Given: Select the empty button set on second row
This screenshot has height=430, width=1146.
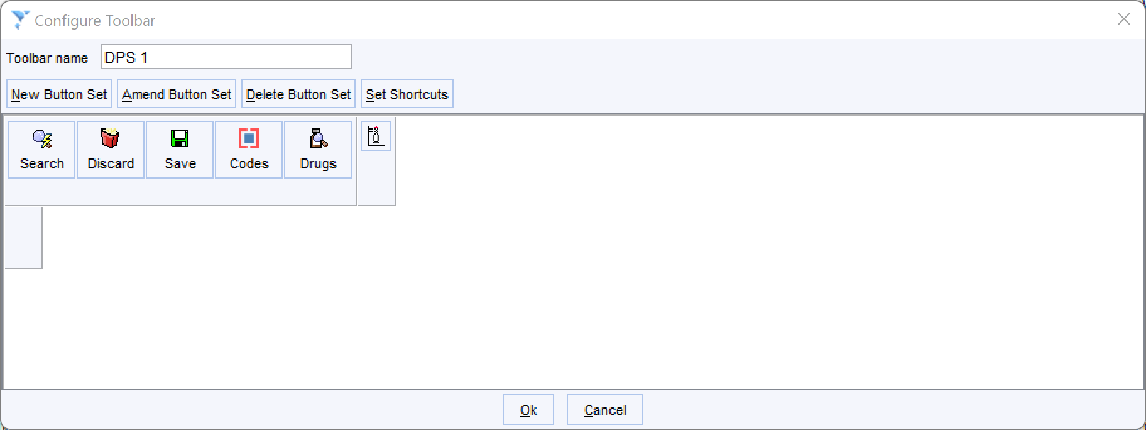Looking at the screenshot, I should [23, 238].
